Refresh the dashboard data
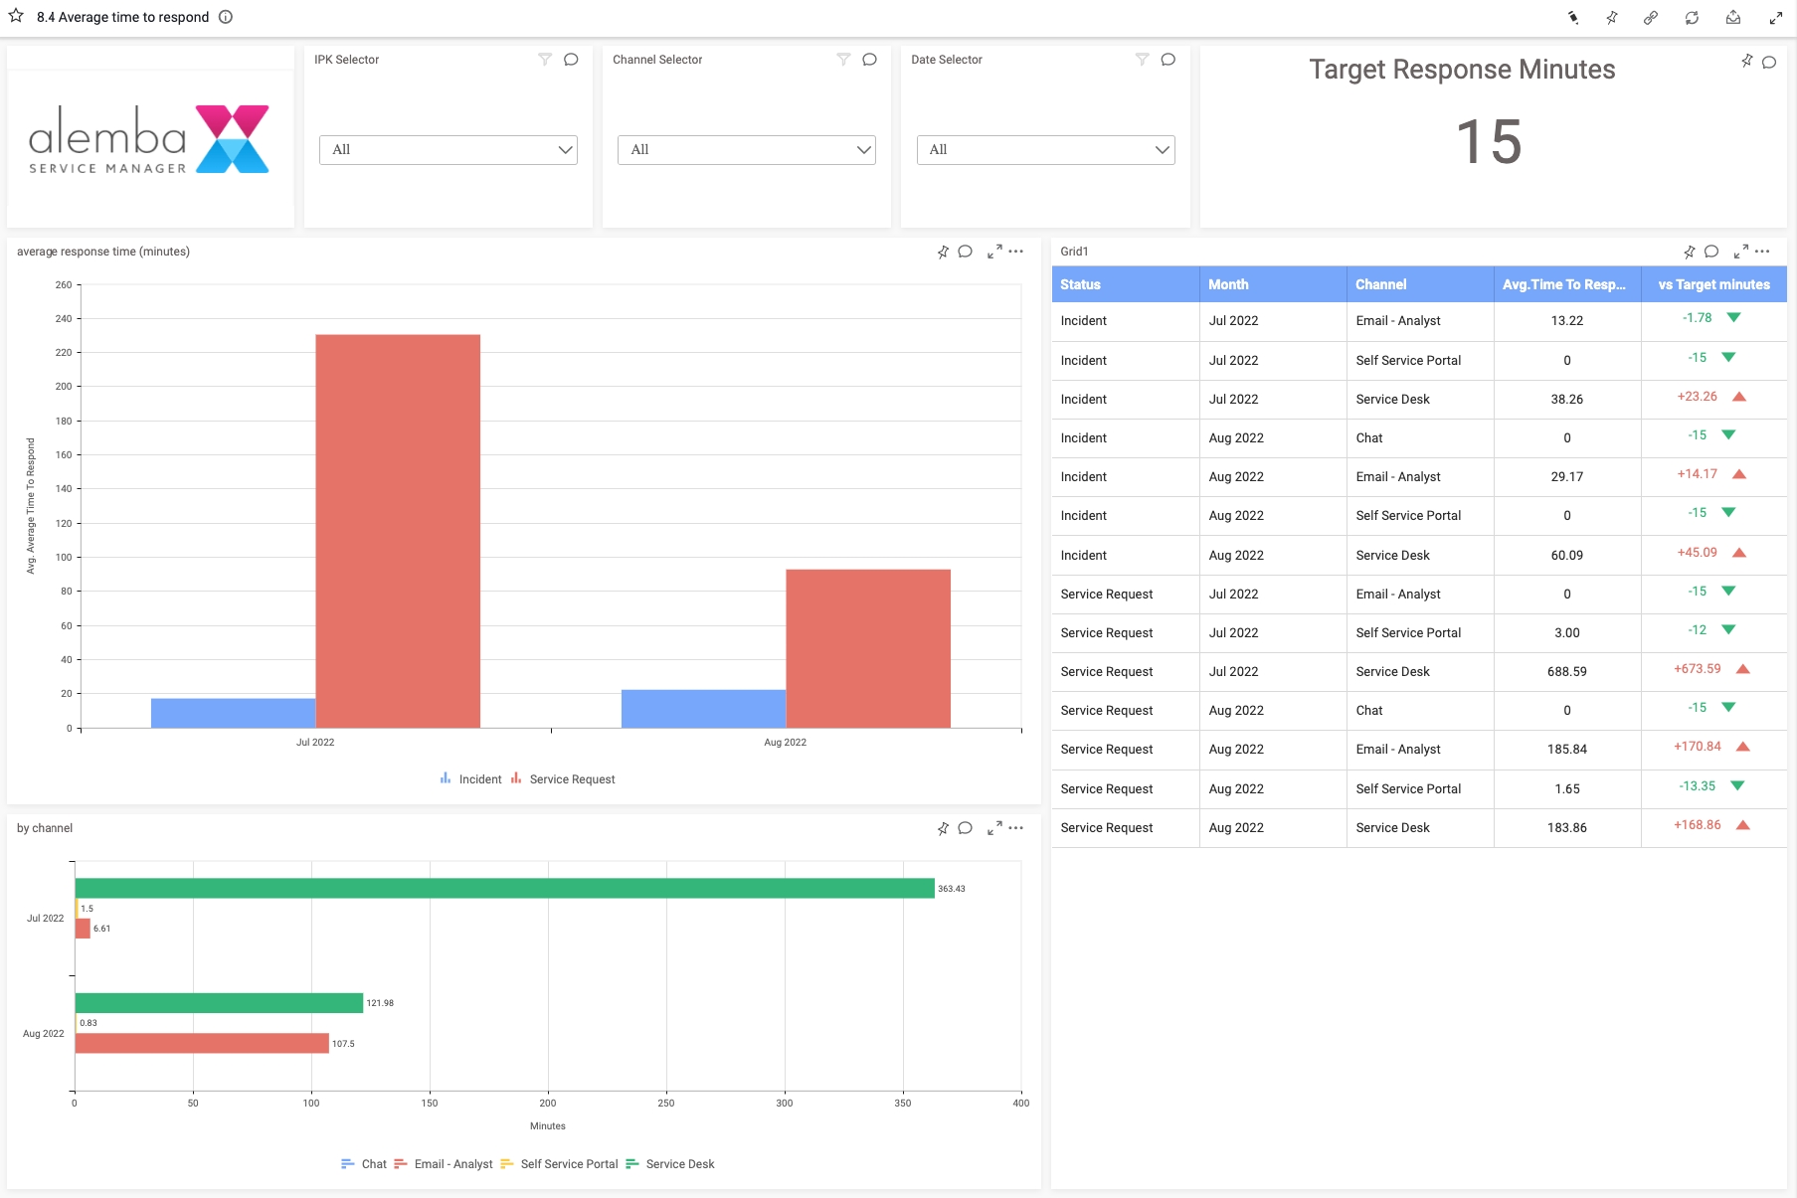This screenshot has width=1797, height=1198. (1692, 18)
